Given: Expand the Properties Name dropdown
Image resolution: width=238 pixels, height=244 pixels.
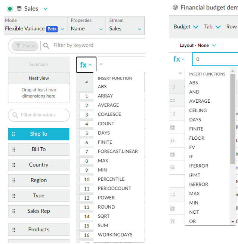Looking at the screenshot, I should (x=101, y=29).
